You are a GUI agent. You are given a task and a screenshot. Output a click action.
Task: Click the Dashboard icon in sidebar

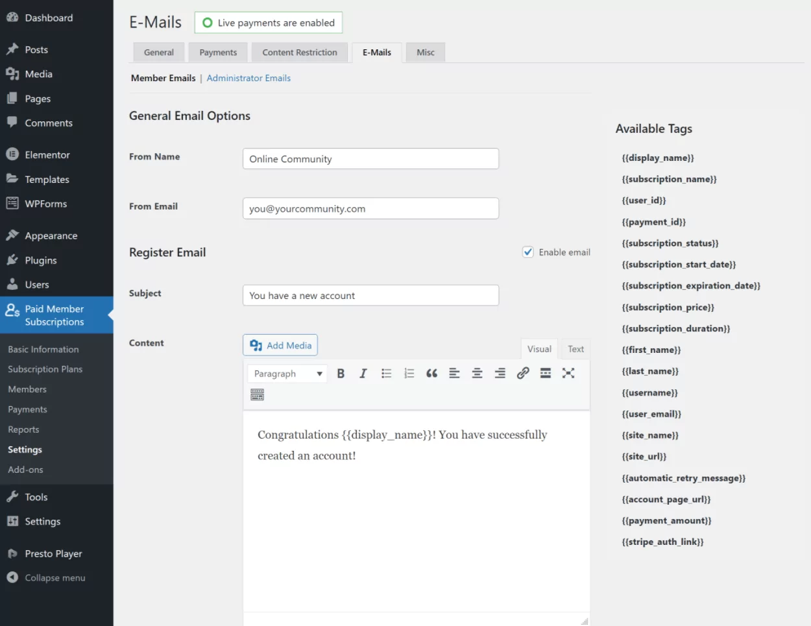(12, 18)
